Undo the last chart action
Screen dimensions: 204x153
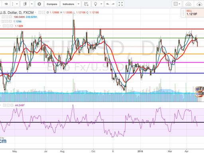[108, 4]
